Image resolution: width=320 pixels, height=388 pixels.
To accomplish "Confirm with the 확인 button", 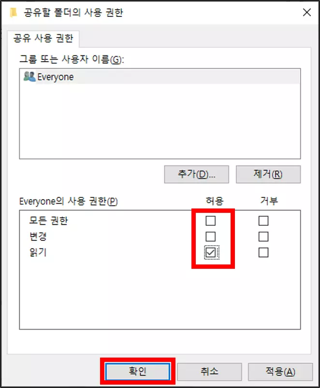I will click(138, 372).
